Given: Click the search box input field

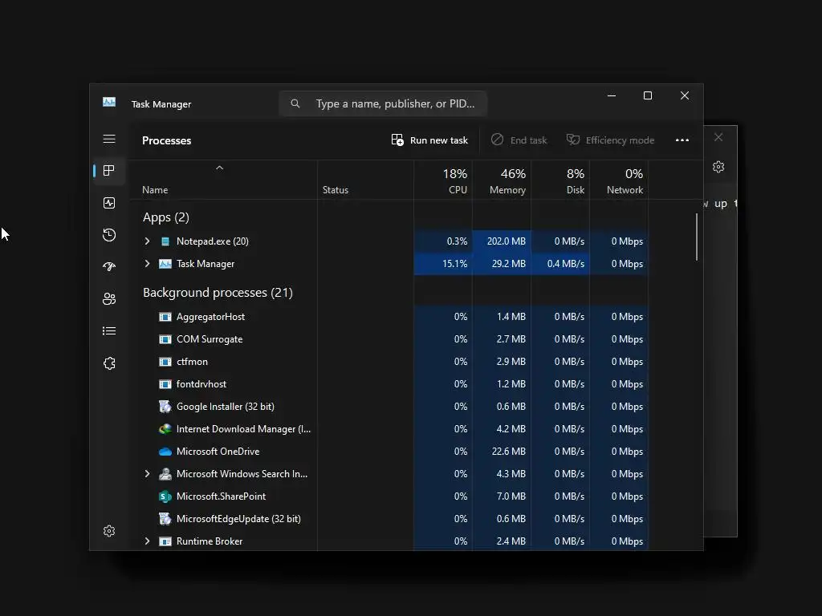Looking at the screenshot, I should pyautogui.click(x=383, y=103).
